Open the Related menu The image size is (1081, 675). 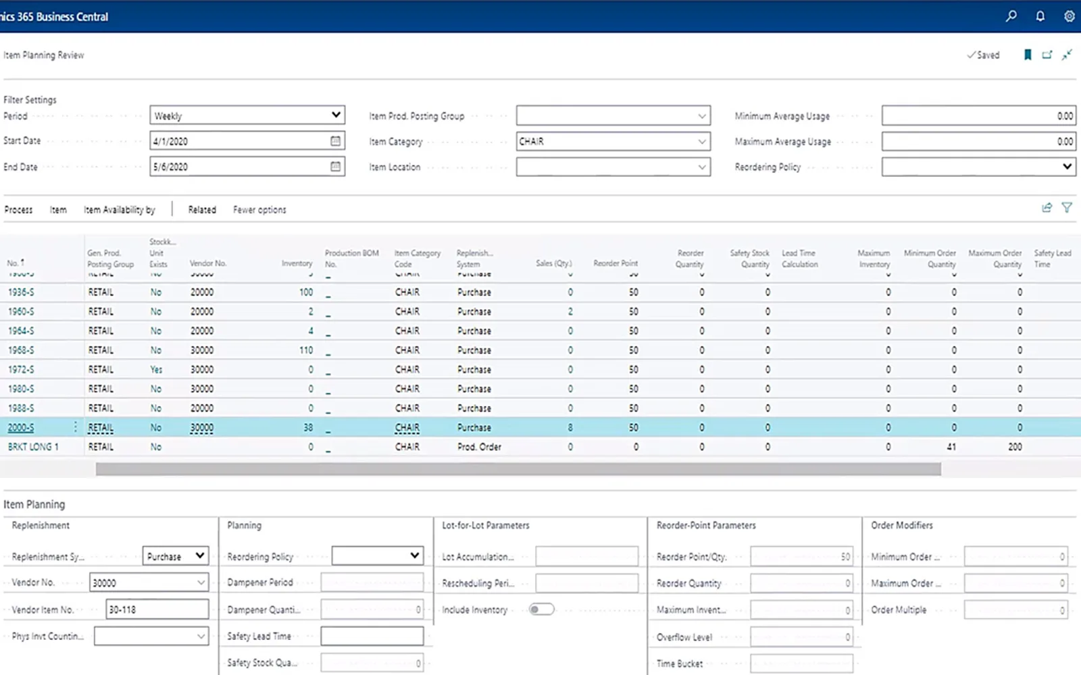click(x=202, y=210)
